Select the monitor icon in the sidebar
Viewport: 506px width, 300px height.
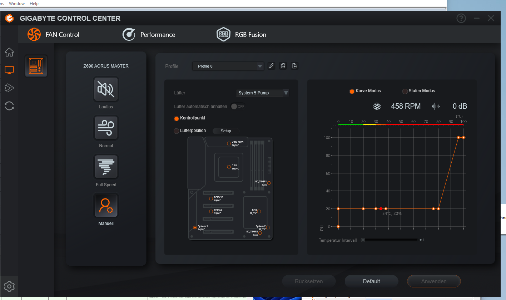click(x=9, y=70)
